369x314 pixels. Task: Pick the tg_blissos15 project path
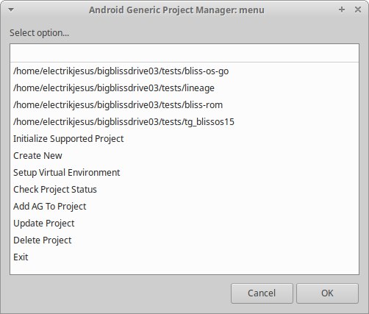tap(184, 121)
